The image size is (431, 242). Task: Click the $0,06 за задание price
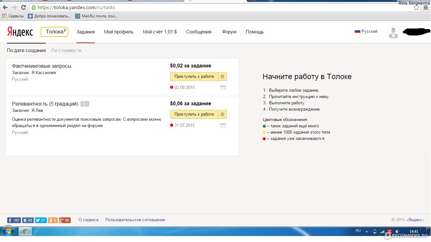(x=191, y=104)
